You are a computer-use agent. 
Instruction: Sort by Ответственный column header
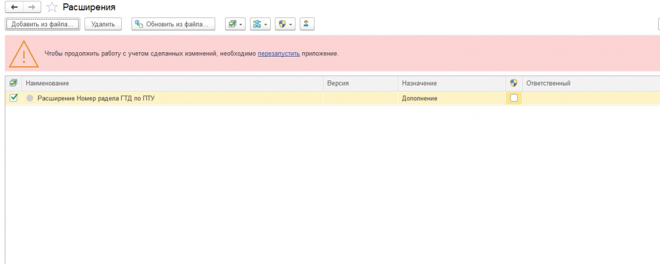[590, 83]
